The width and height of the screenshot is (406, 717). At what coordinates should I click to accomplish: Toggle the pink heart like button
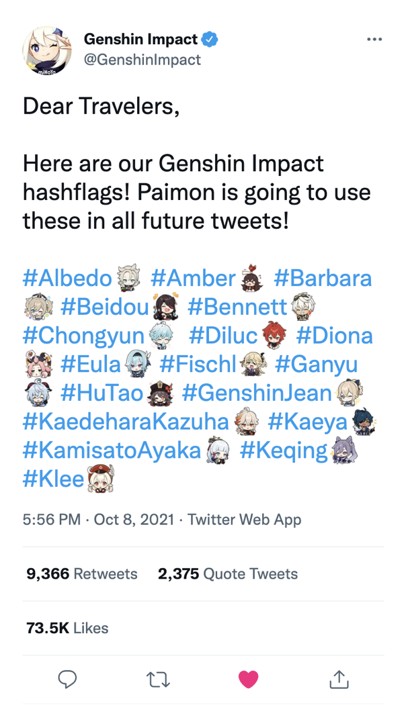pyautogui.click(x=248, y=679)
